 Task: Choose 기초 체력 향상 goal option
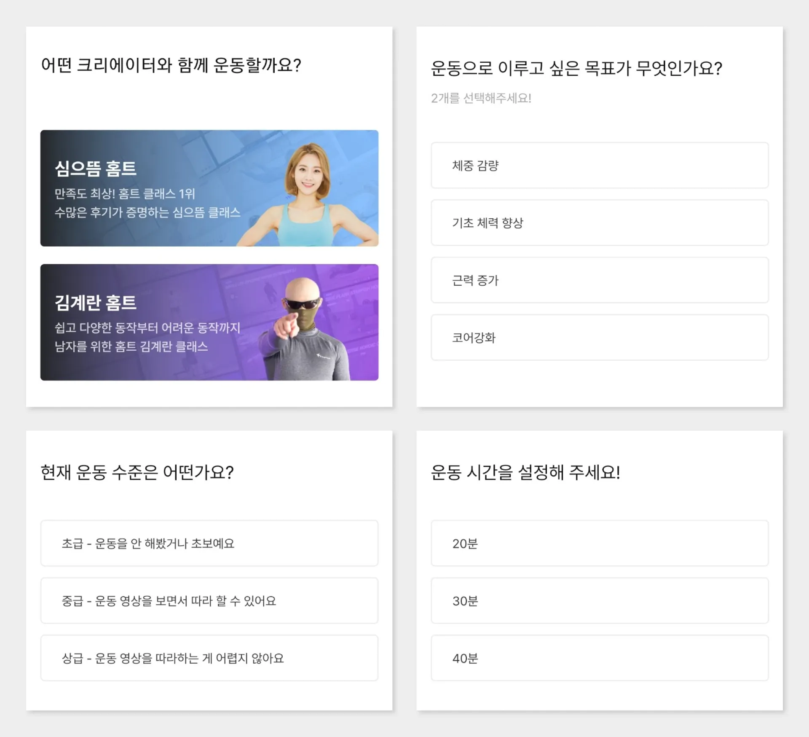[x=599, y=222]
